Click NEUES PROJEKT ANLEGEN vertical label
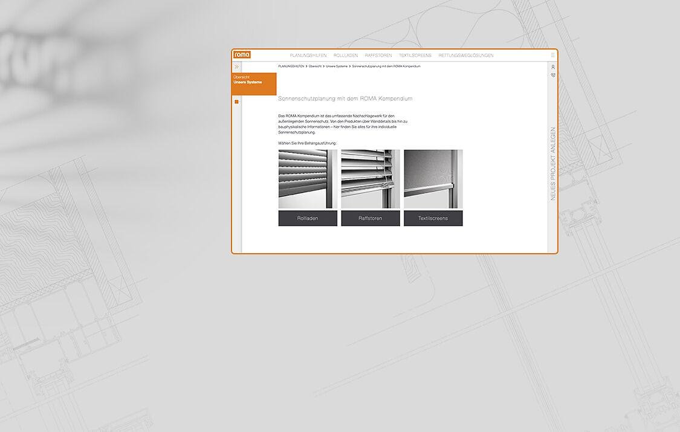This screenshot has width=680, height=432. 553,164
